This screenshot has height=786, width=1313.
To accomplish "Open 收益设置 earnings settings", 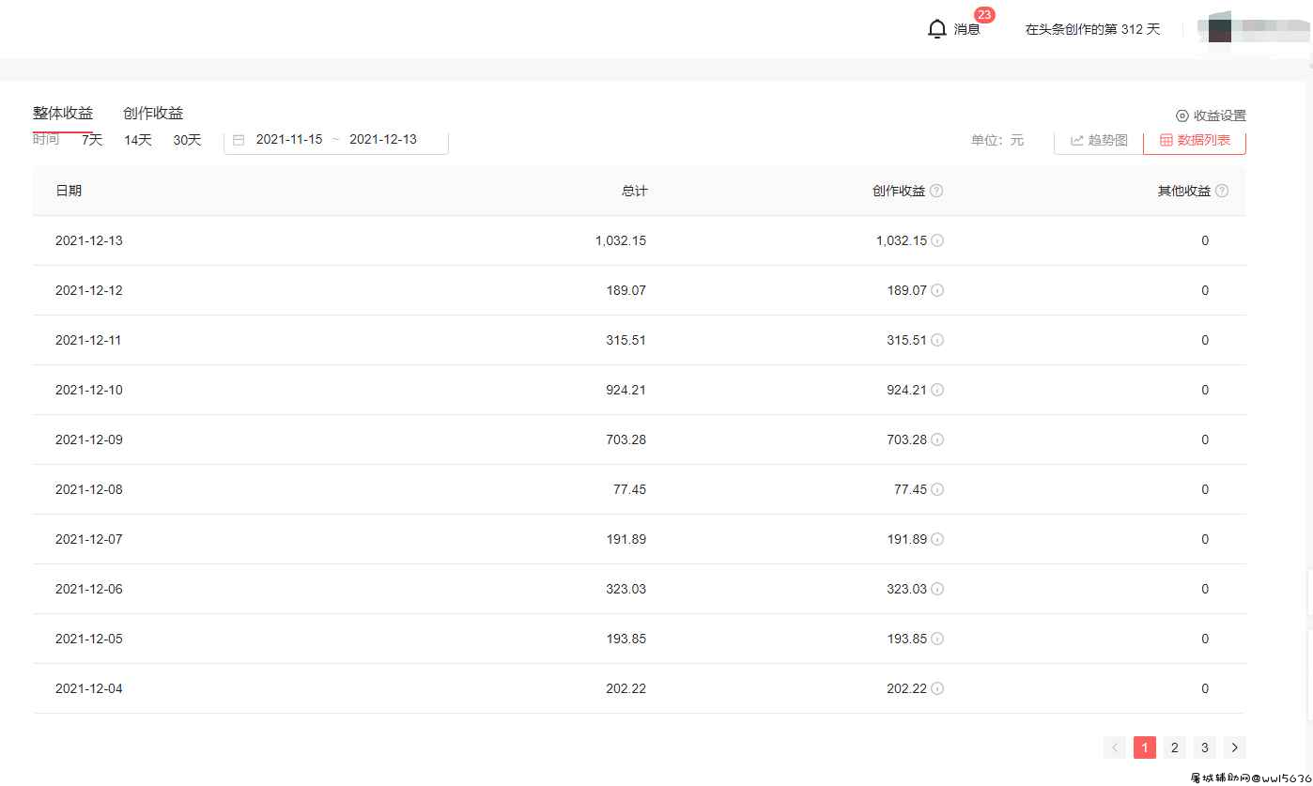I will 1211,116.
